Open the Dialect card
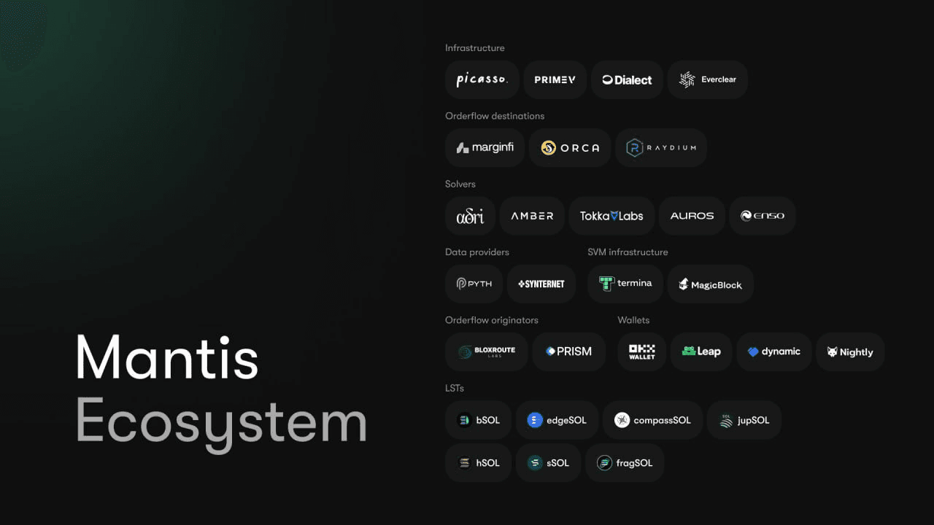The height and width of the screenshot is (525, 934). click(627, 79)
